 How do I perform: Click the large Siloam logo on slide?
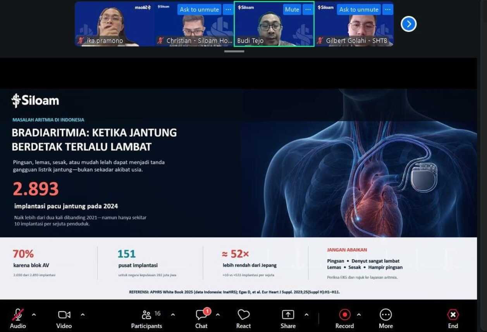(35, 101)
